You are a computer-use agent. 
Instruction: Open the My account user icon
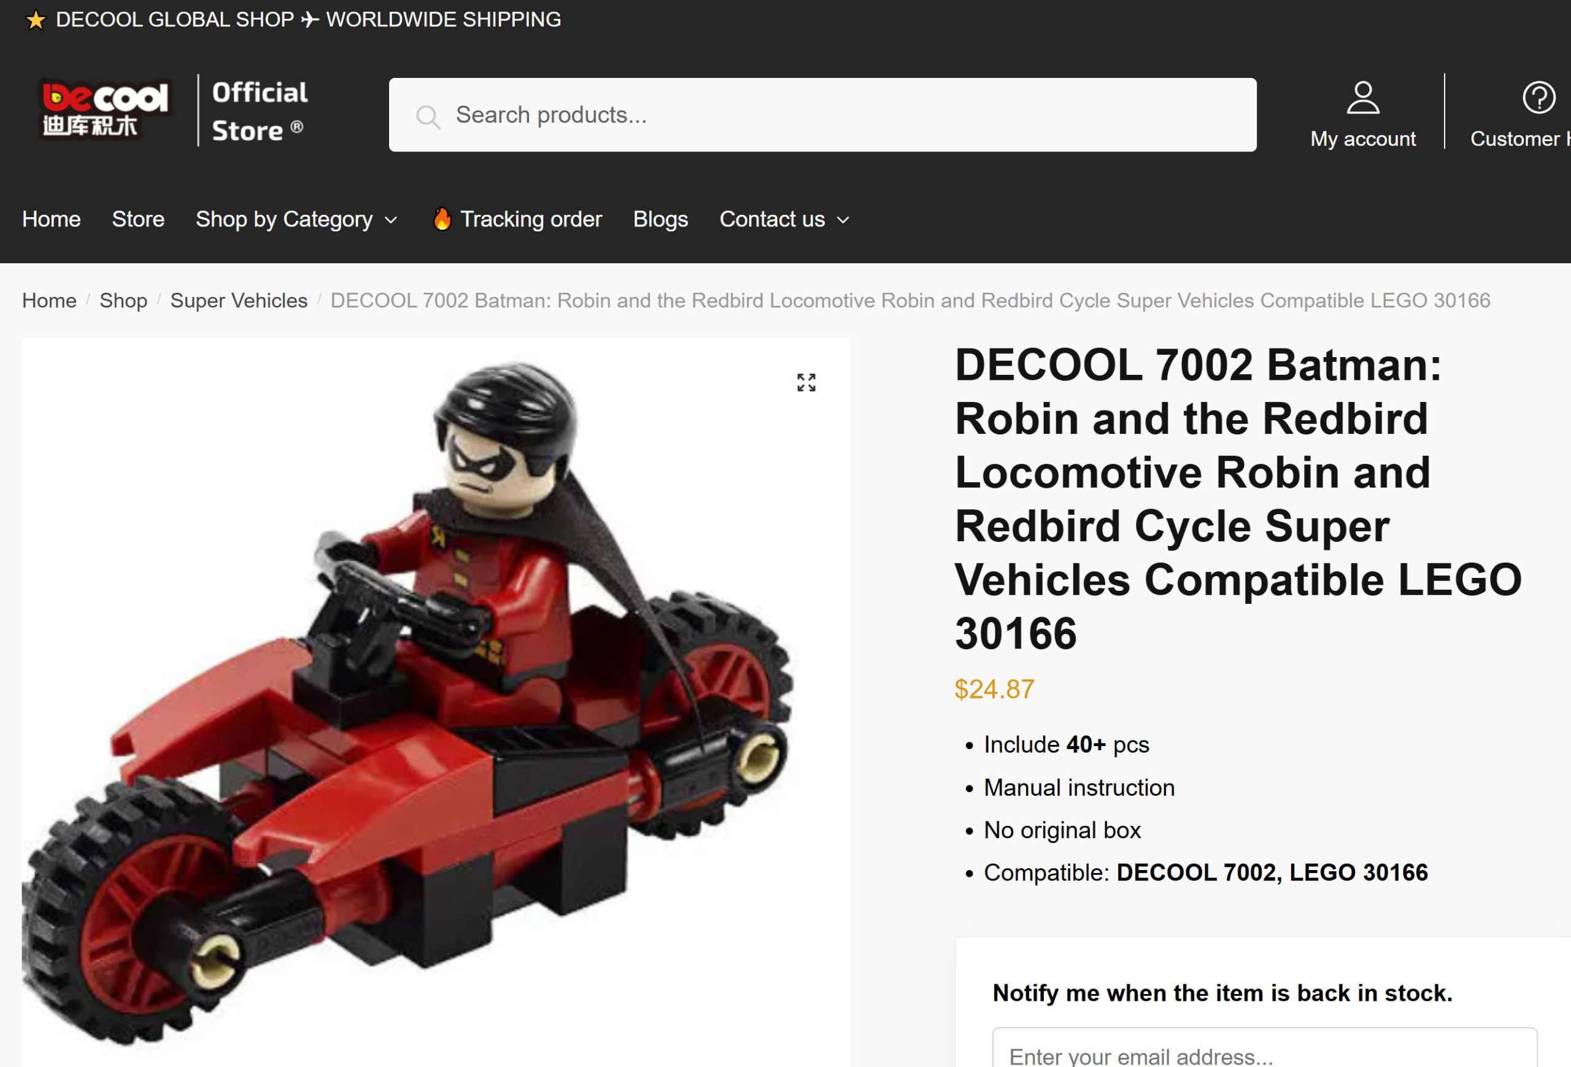[x=1363, y=98]
